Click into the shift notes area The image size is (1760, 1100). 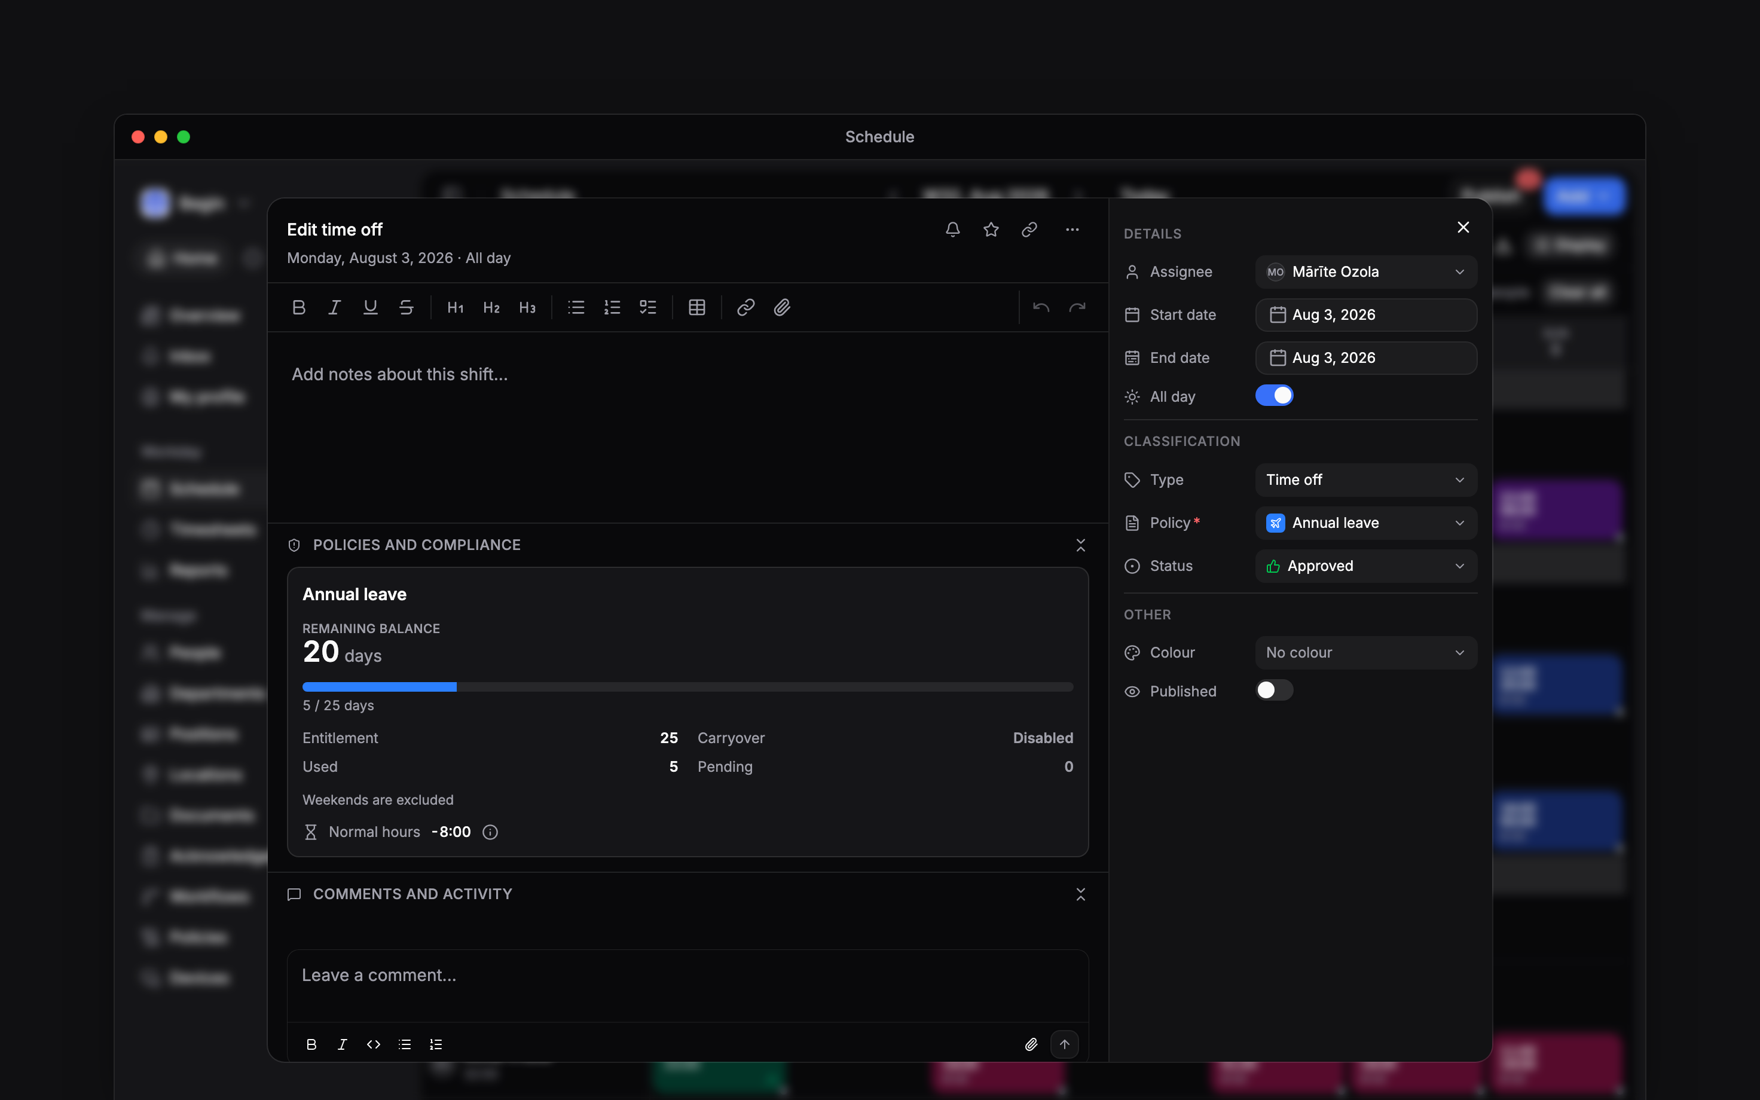click(x=687, y=428)
